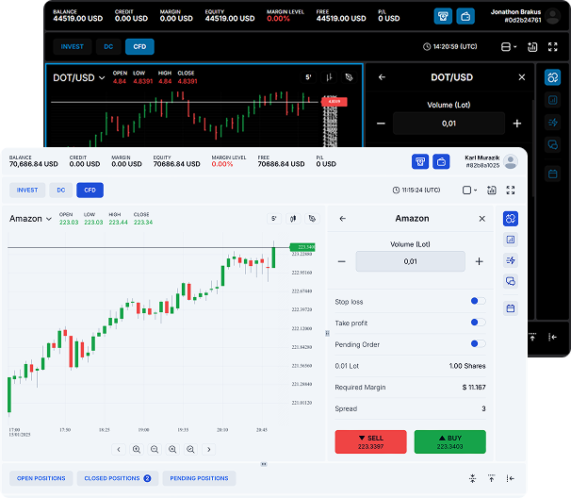Screen dimensions: 571x498
Task: Open the safe deposit icon in light window
Action: click(x=420, y=161)
